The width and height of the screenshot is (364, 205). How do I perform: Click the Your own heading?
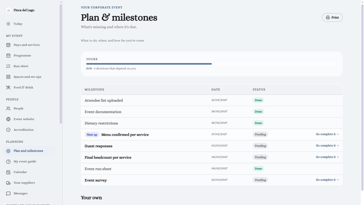(91, 198)
